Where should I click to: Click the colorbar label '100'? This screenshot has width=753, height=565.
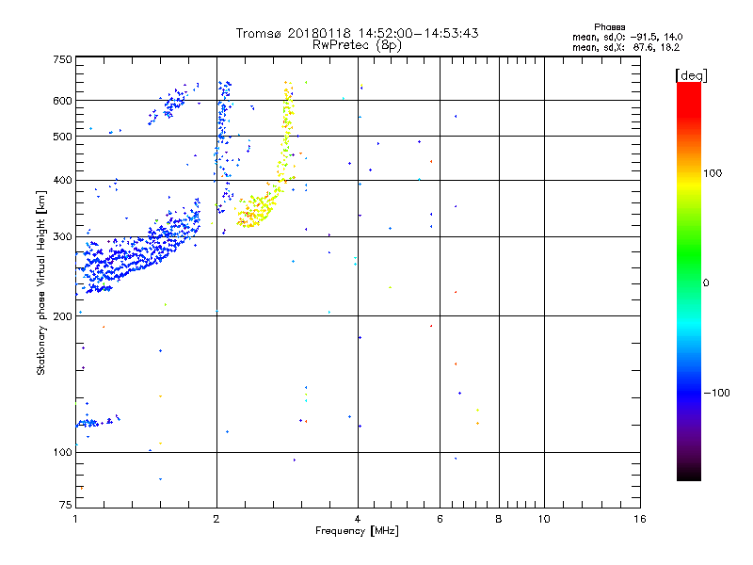pos(713,173)
